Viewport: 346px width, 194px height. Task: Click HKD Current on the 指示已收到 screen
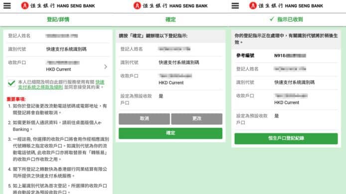pos(287,102)
